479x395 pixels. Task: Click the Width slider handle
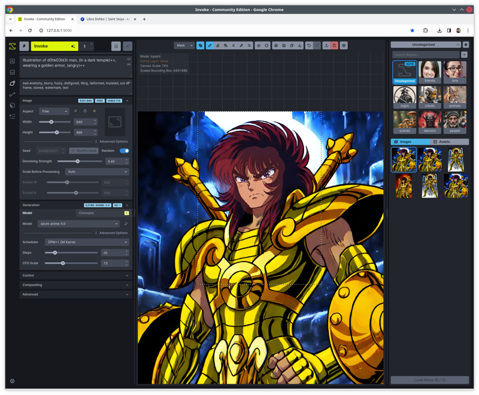coord(51,122)
